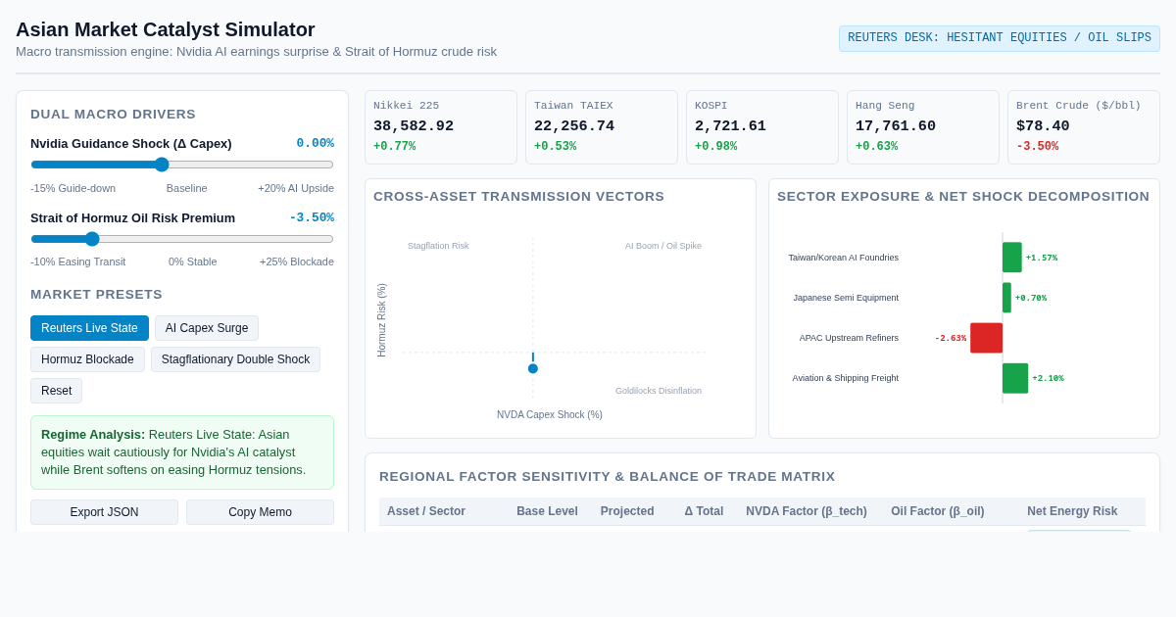Click the -2.63% refiners value label
The image size is (1176, 617).
click(951, 338)
